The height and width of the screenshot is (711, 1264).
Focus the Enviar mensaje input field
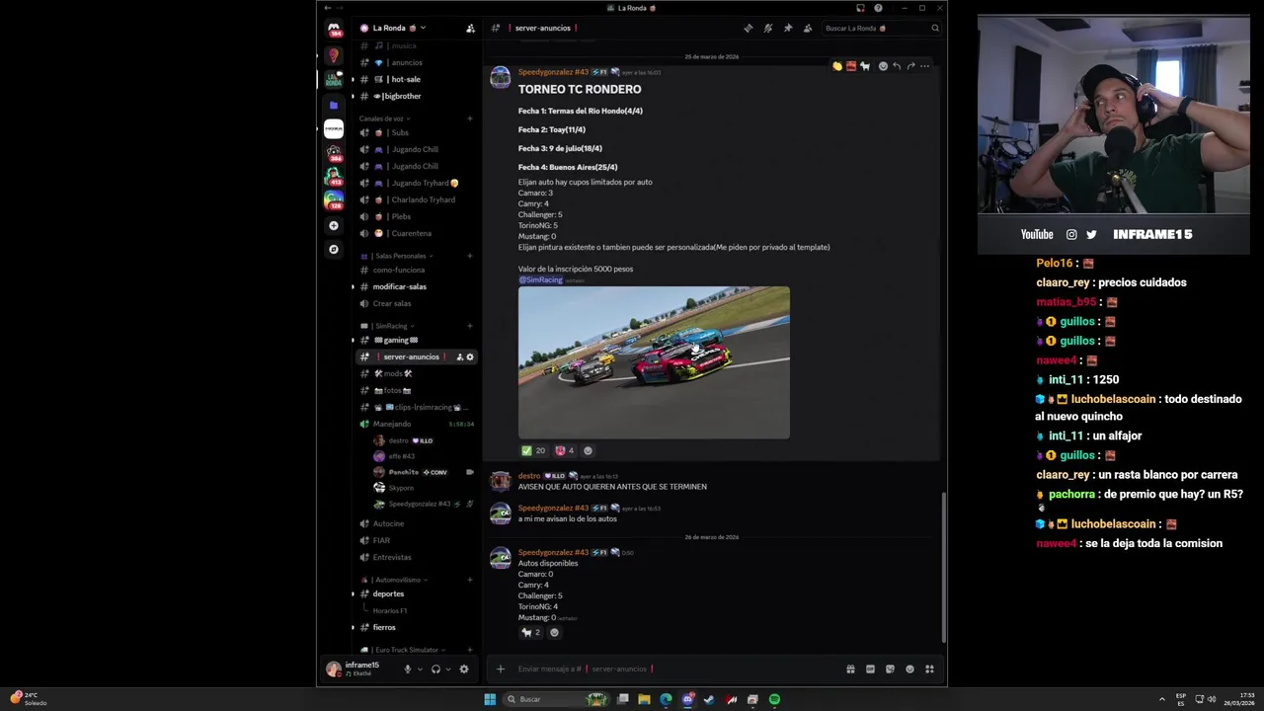(x=676, y=669)
